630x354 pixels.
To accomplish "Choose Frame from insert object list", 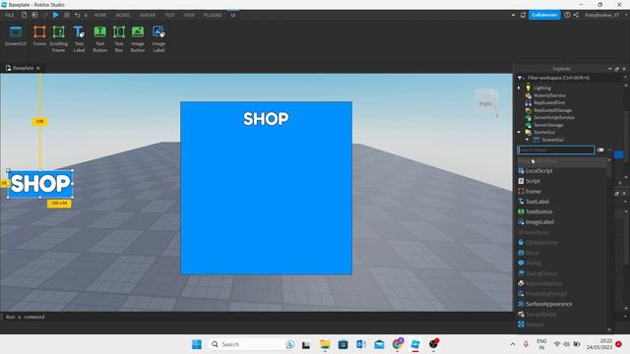I will (533, 192).
